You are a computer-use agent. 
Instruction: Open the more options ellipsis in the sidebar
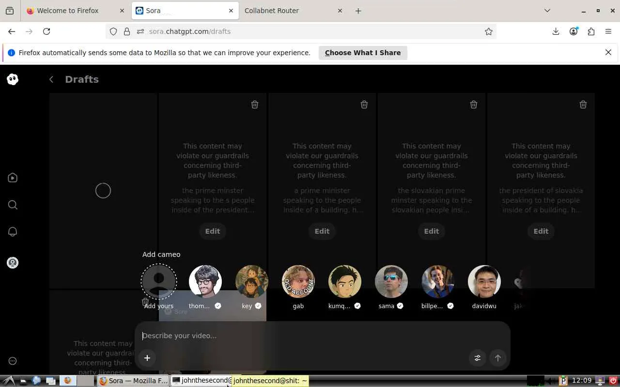coord(13,361)
